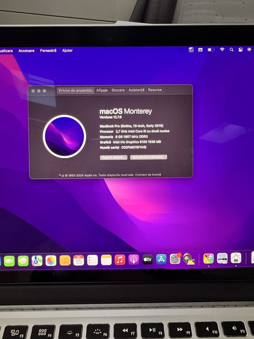
Task: Open ColorSync Utility in the Dock
Action: (209, 258)
